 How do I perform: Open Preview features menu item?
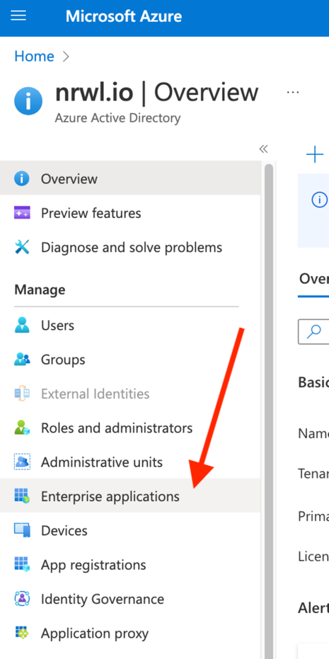point(130,213)
